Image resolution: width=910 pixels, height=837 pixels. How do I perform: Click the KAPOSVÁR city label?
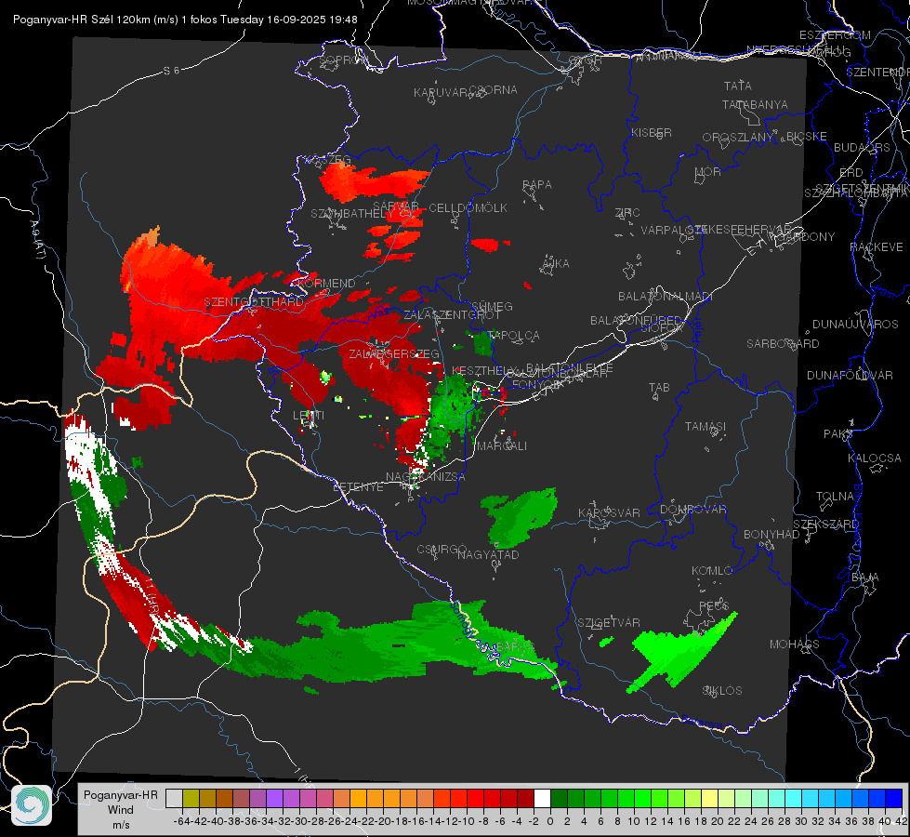pos(609,512)
